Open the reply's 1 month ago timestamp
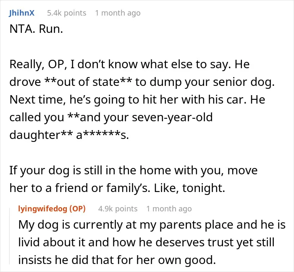 pos(169,209)
